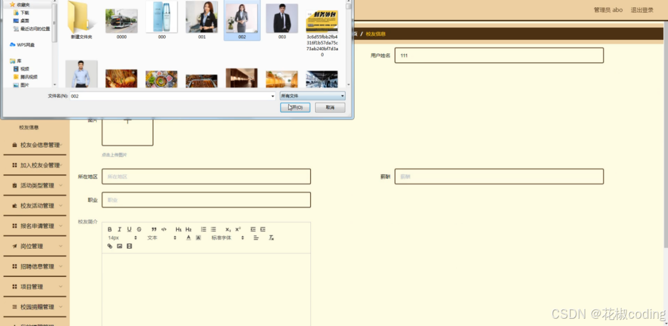This screenshot has width=668, height=326.
Task: Create an ordered numbered list
Action: 203,230
